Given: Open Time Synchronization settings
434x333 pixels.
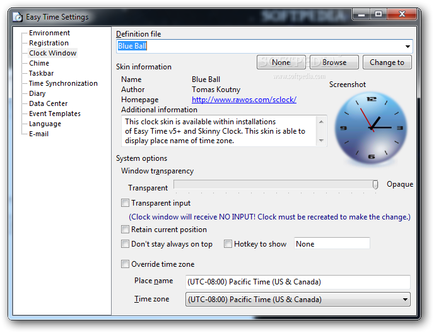Looking at the screenshot, I should click(x=63, y=83).
